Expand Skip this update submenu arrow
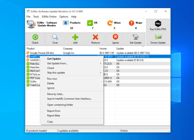Viewport: 194px width, 140px height. [x=100, y=73]
